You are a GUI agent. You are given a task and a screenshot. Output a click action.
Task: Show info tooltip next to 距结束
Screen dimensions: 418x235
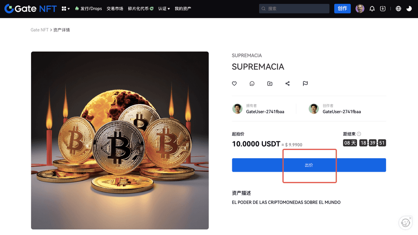click(359, 134)
